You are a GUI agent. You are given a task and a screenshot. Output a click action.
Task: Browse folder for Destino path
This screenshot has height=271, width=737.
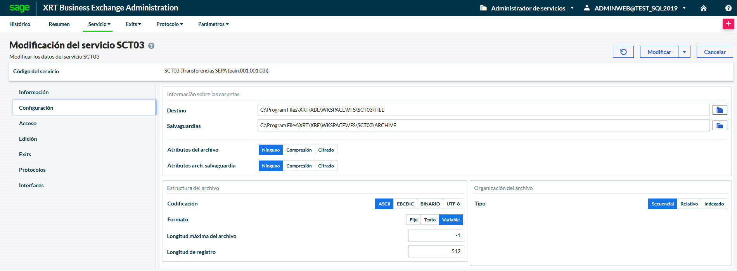720,110
